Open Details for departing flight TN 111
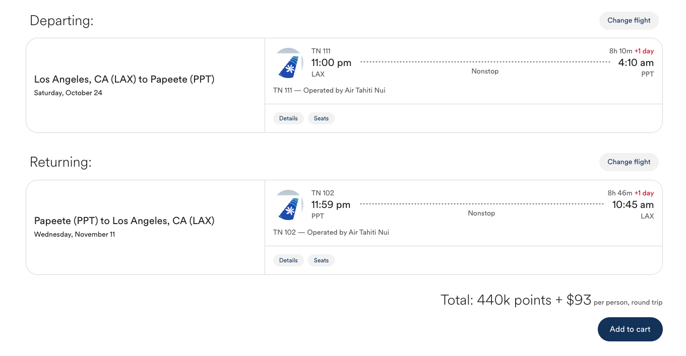Screen dimensions: 686x356 pyautogui.click(x=288, y=118)
